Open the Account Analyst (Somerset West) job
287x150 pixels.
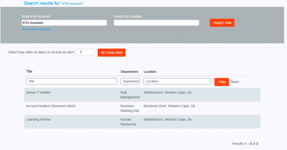click(x=51, y=106)
